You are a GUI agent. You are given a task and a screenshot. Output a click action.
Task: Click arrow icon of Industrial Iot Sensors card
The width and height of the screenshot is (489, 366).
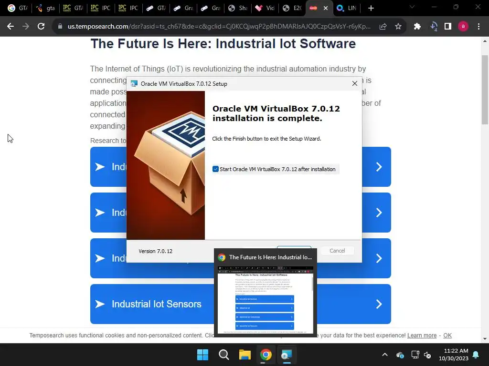point(100,304)
